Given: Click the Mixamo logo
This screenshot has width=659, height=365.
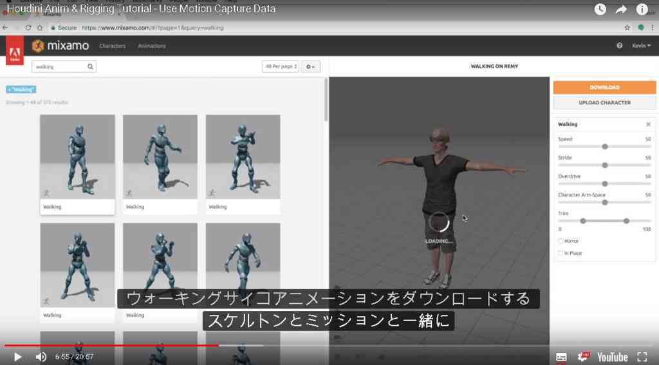Looking at the screenshot, I should pos(60,46).
